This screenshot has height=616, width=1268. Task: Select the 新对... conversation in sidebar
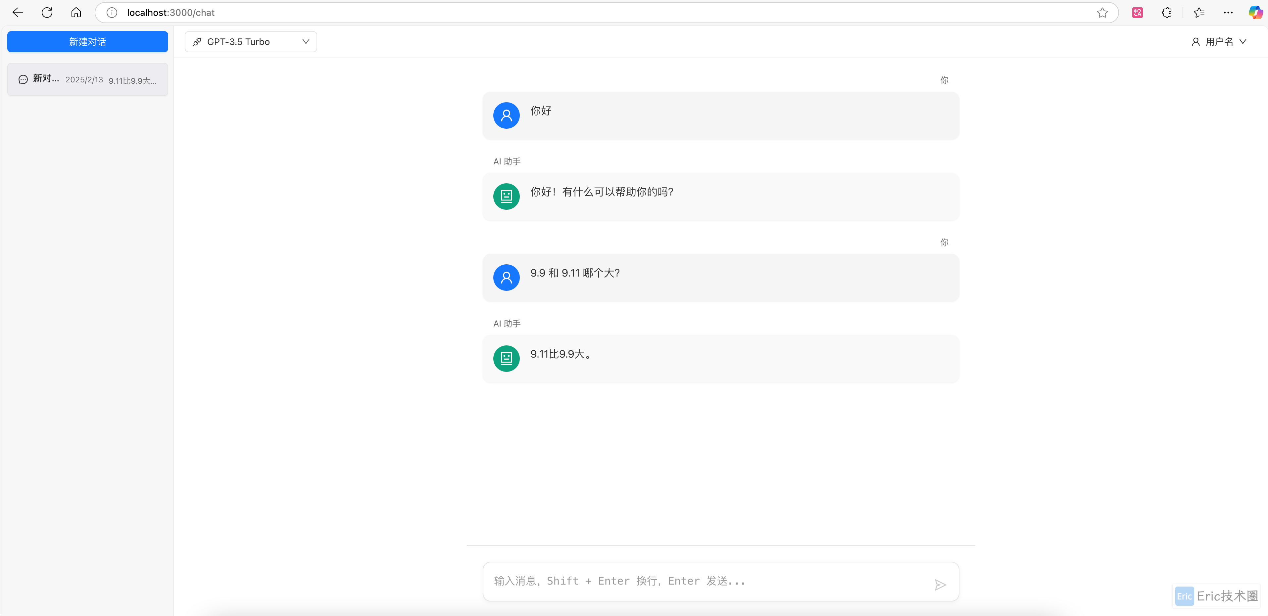click(x=88, y=79)
